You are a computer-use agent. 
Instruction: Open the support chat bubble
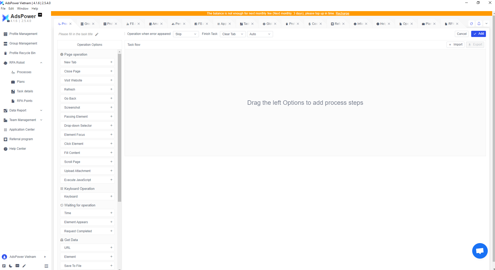point(479,251)
